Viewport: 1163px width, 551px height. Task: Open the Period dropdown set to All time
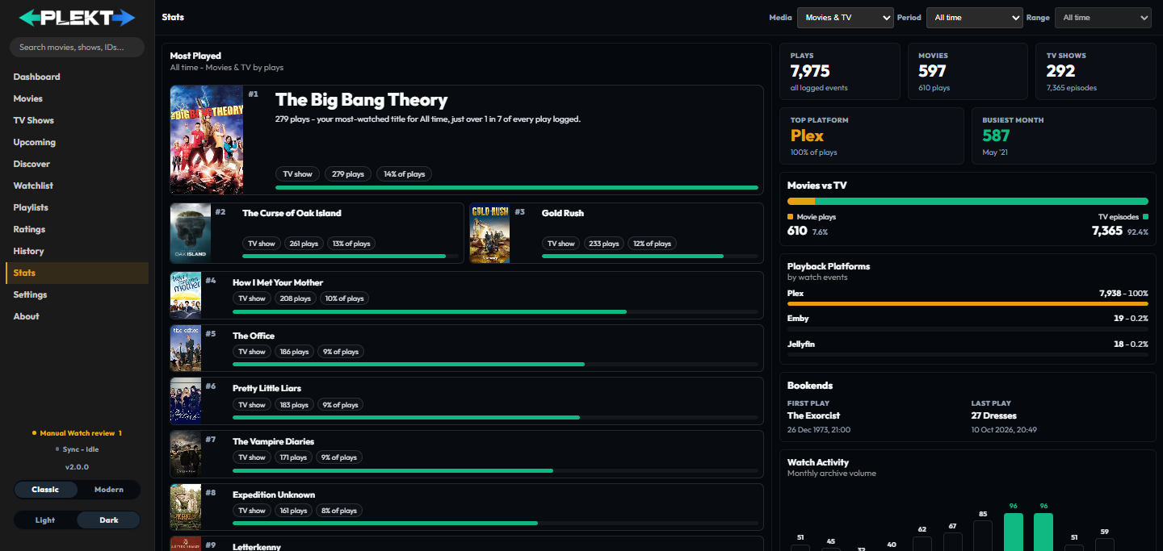[x=974, y=18]
